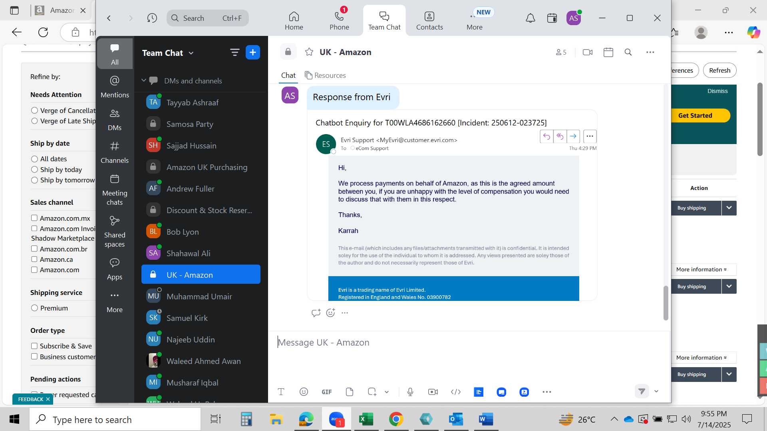Viewport: 767px width, 431px height.
Task: Tick the Subscribe & Save checkbox
Action: point(34,346)
